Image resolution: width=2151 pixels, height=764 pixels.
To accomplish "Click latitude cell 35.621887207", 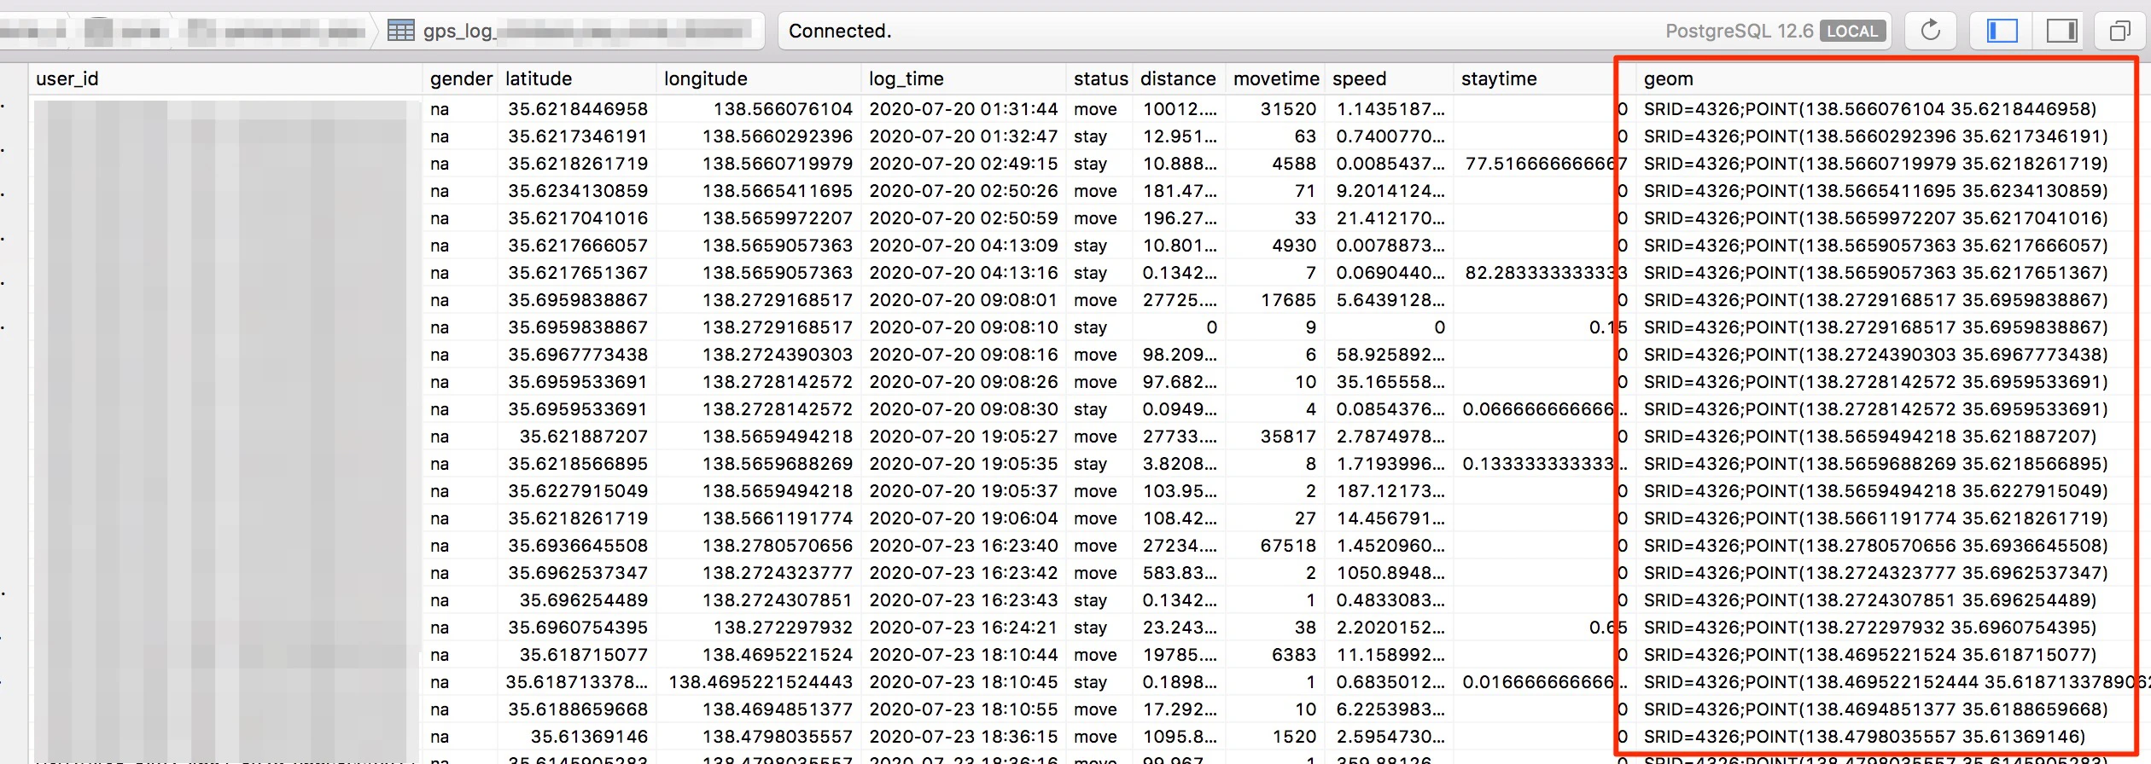I will [584, 437].
